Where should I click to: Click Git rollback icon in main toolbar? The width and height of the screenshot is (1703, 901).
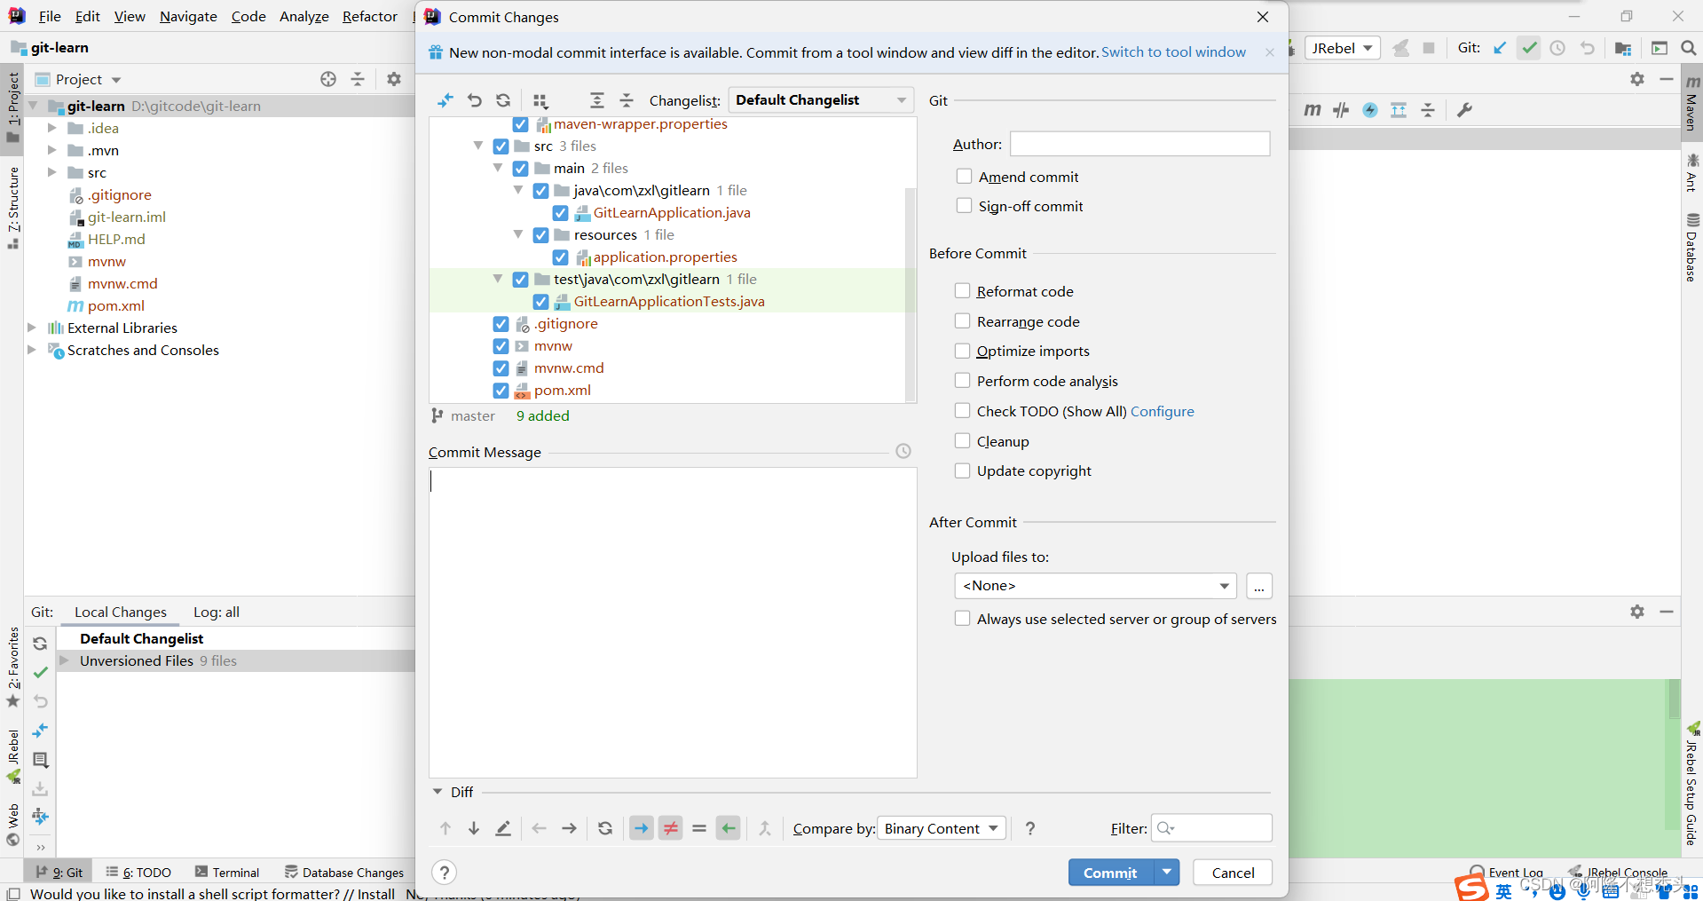click(1588, 48)
